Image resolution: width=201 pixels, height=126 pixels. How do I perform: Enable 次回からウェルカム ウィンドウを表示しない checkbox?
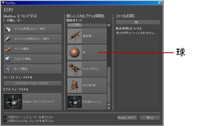click(x=5, y=121)
